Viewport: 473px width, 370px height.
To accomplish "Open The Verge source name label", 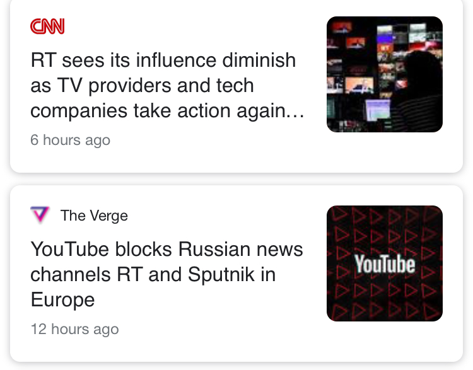I will [94, 216].
